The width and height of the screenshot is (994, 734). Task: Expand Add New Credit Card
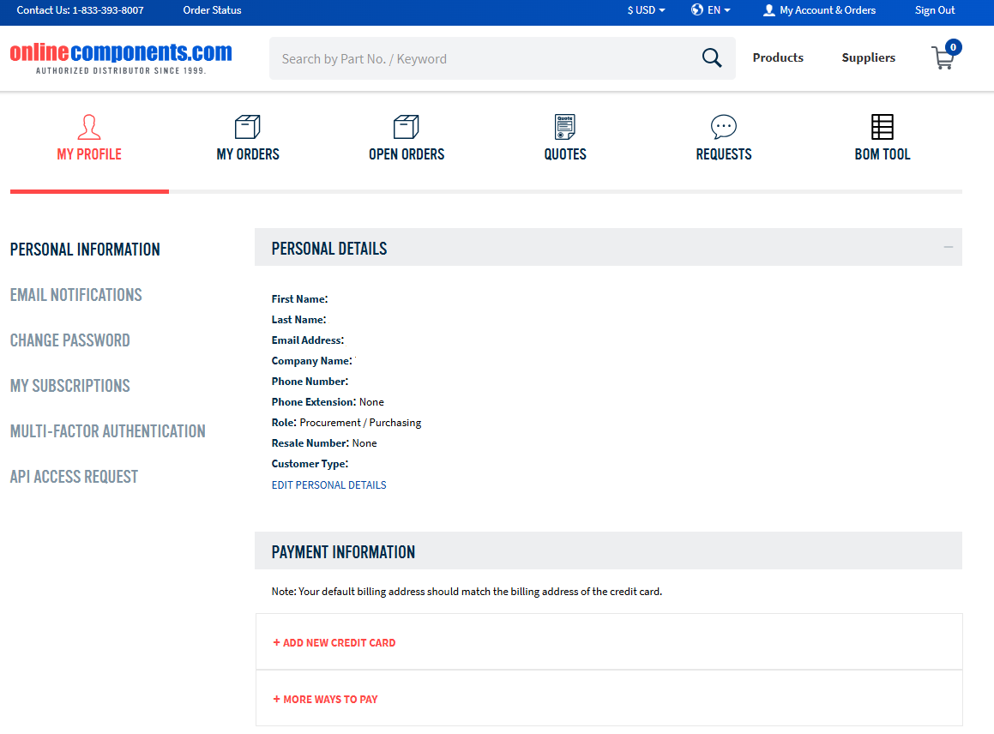point(334,643)
